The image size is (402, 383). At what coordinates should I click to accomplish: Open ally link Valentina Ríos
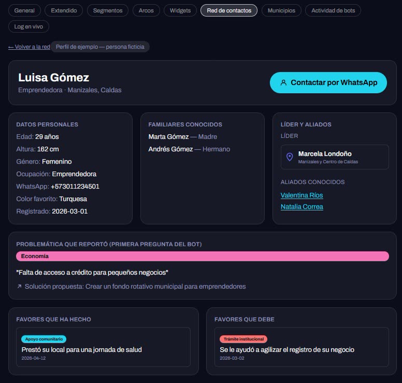point(301,195)
